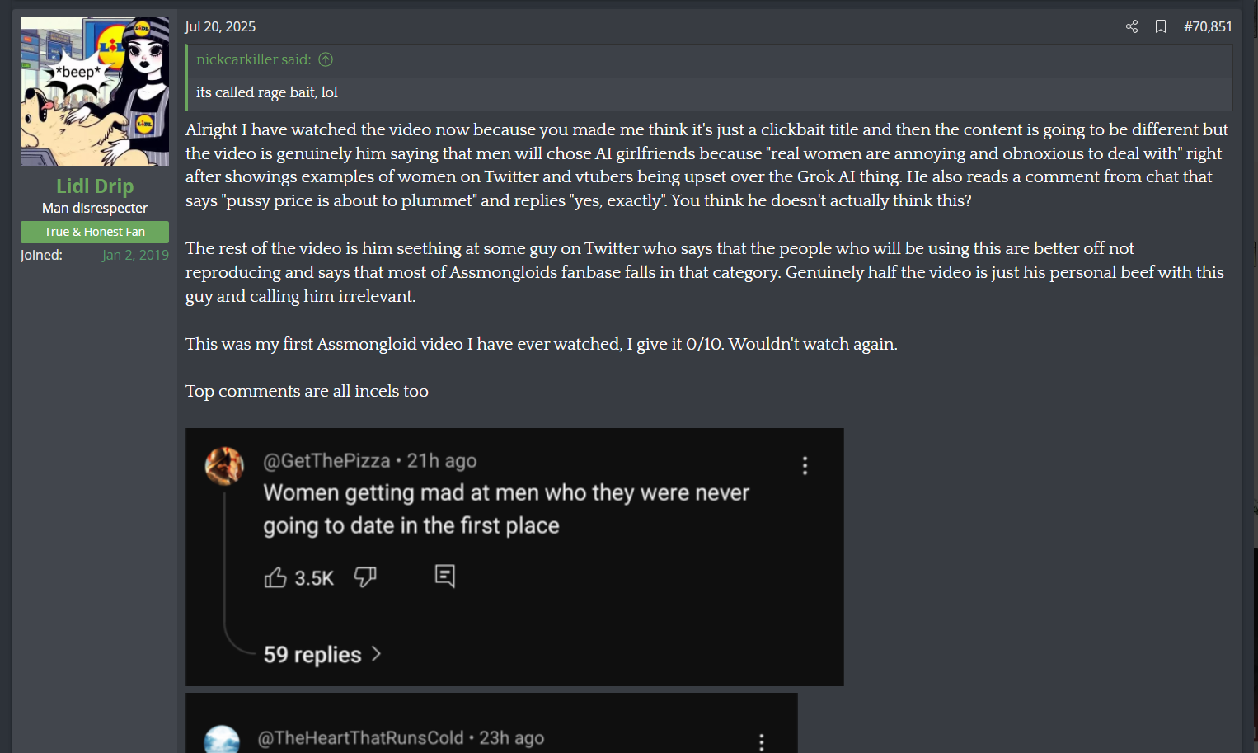Dislike the GetThePizza comment

pyautogui.click(x=365, y=577)
